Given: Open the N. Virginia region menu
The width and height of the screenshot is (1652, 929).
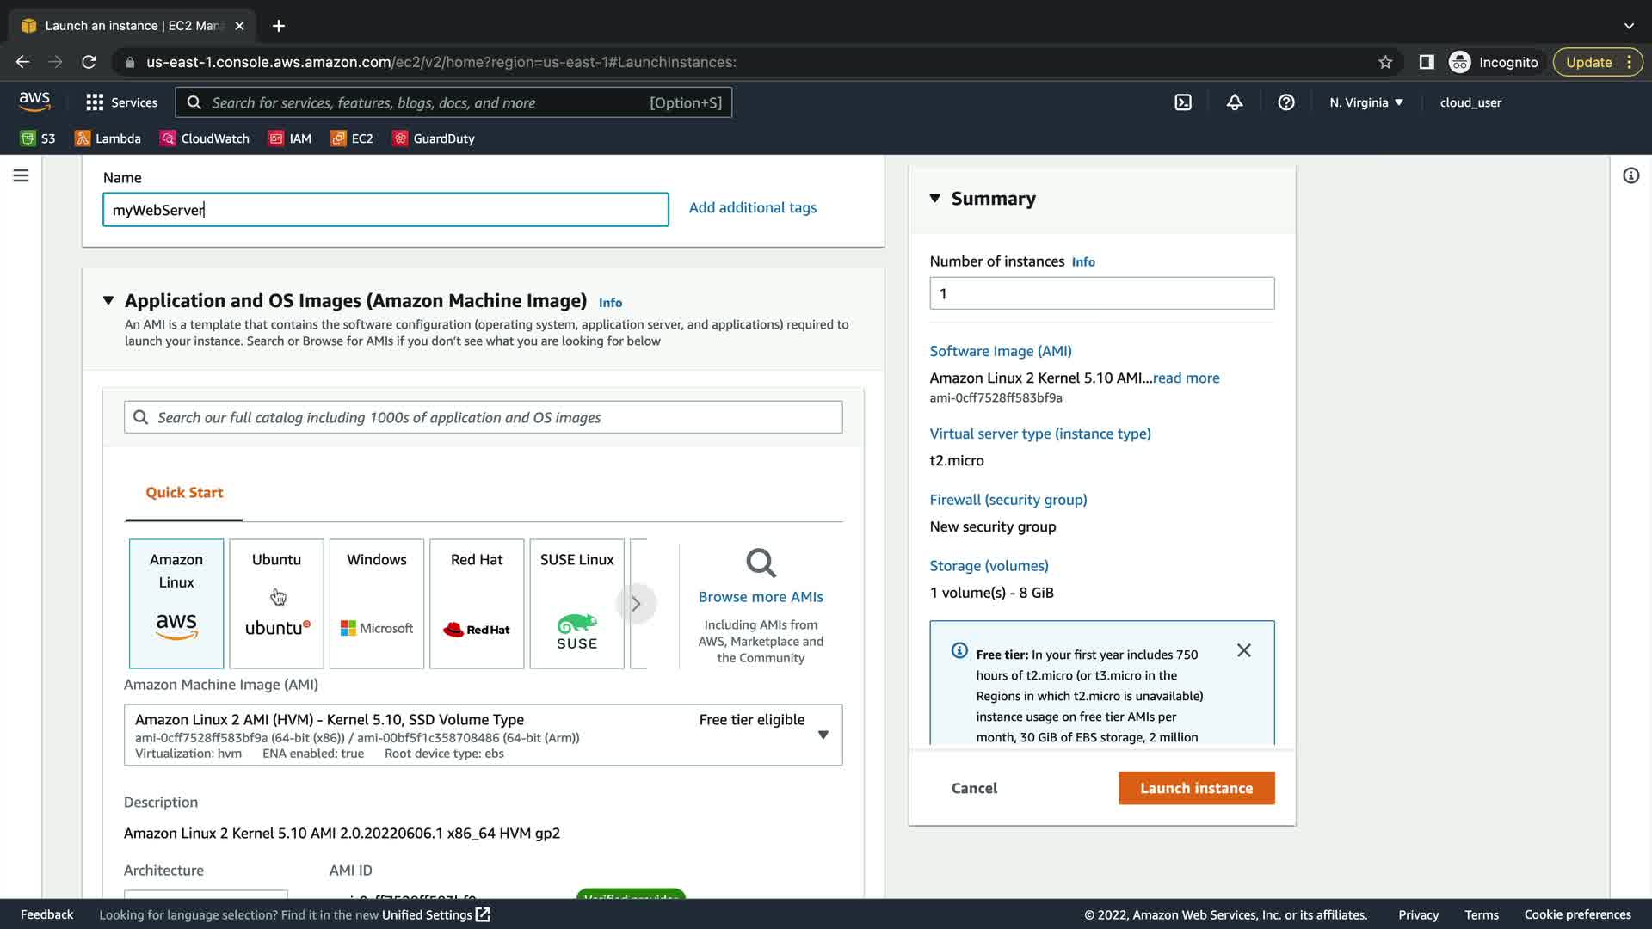Looking at the screenshot, I should [1365, 102].
